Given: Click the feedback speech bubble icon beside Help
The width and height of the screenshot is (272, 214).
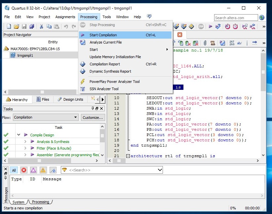Looking at the screenshot, I should [149, 16].
